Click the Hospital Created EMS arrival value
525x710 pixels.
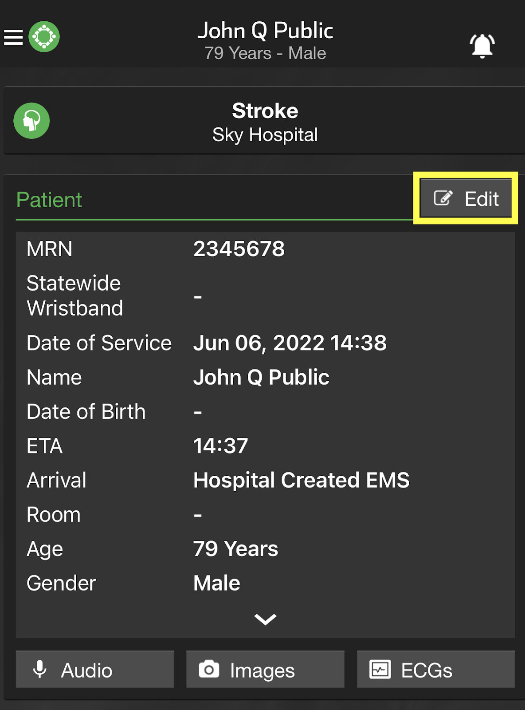coord(302,480)
